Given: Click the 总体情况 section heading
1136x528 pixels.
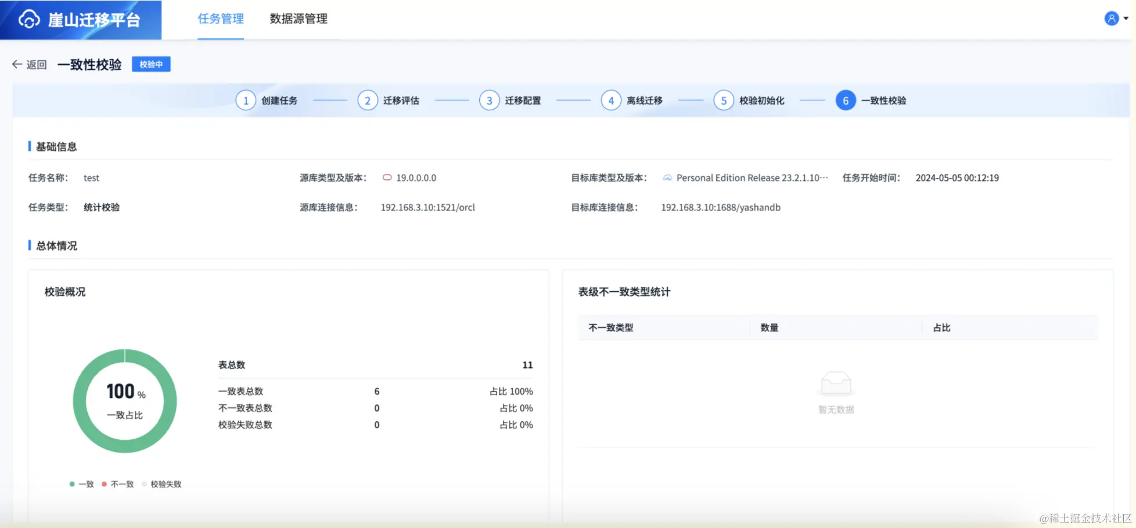Looking at the screenshot, I should pyautogui.click(x=56, y=246).
